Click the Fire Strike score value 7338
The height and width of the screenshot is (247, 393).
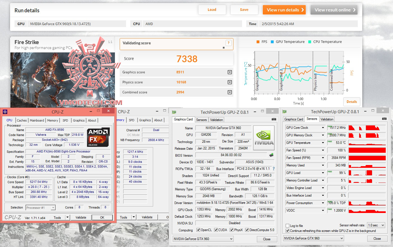click(187, 59)
